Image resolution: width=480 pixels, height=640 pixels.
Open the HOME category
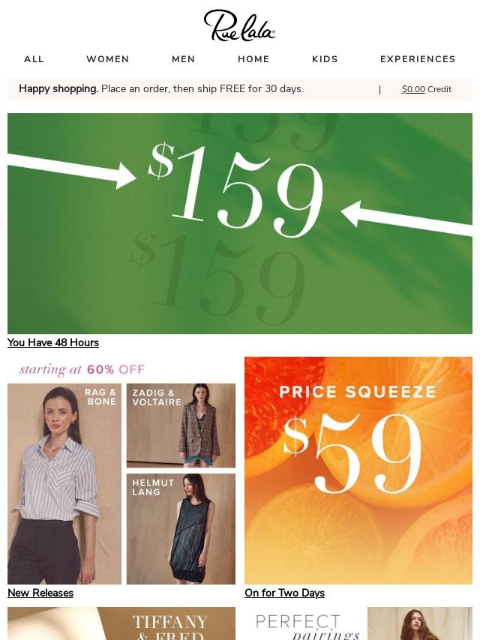[253, 59]
